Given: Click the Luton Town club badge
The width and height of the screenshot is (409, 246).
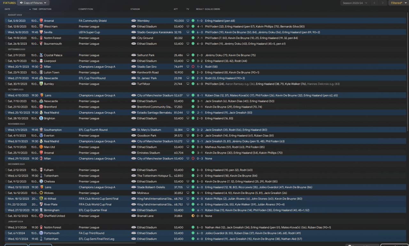Looking at the screenshot, I should tap(41, 73).
